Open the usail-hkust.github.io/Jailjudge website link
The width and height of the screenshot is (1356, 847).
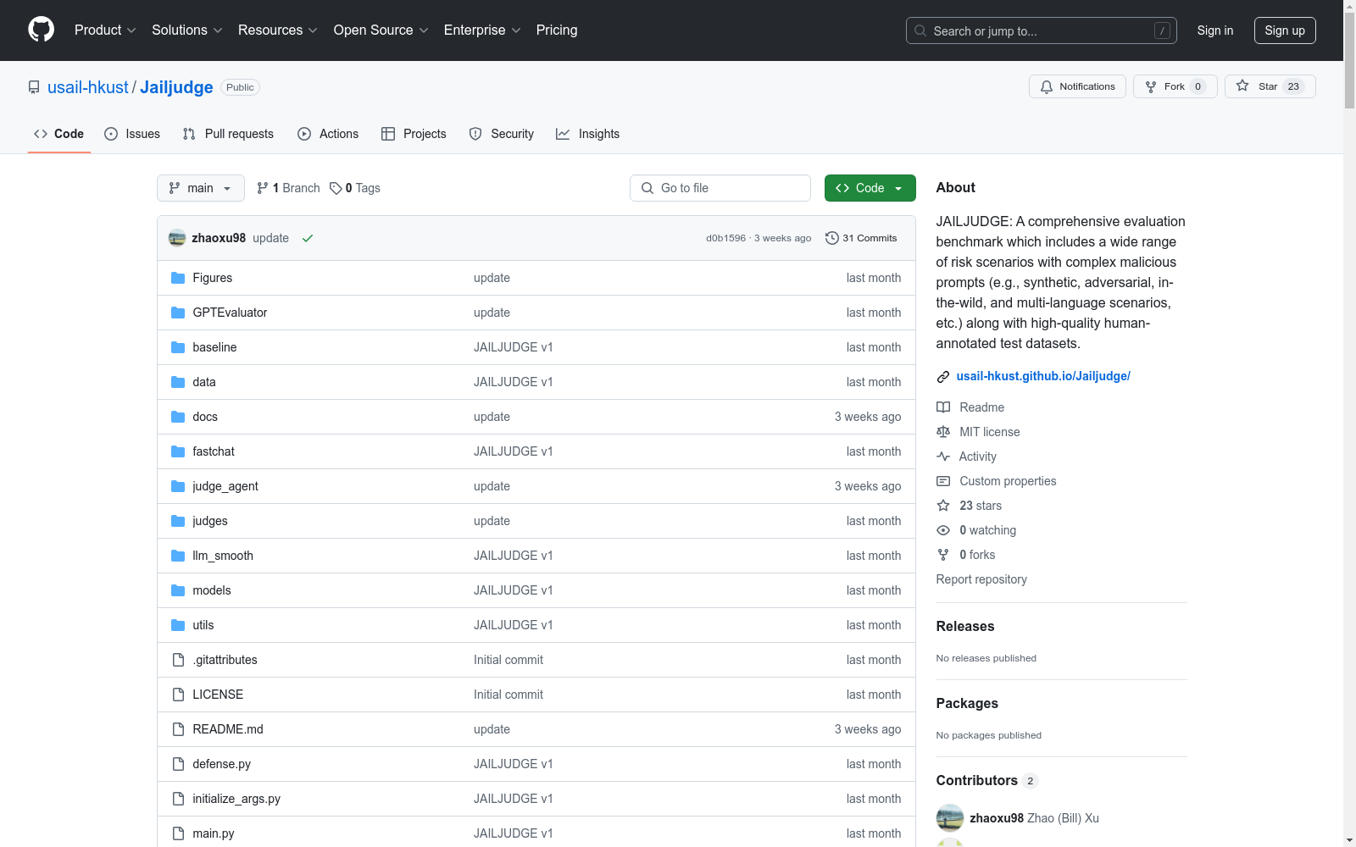pos(1043,376)
